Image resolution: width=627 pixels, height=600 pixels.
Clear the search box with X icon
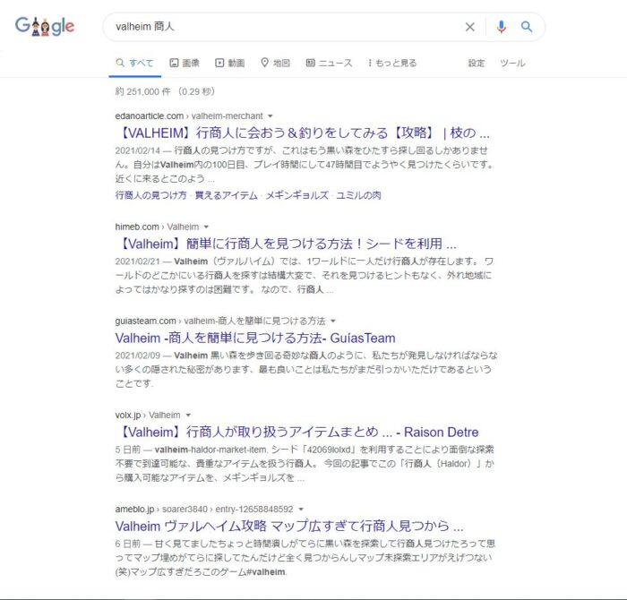click(x=470, y=27)
